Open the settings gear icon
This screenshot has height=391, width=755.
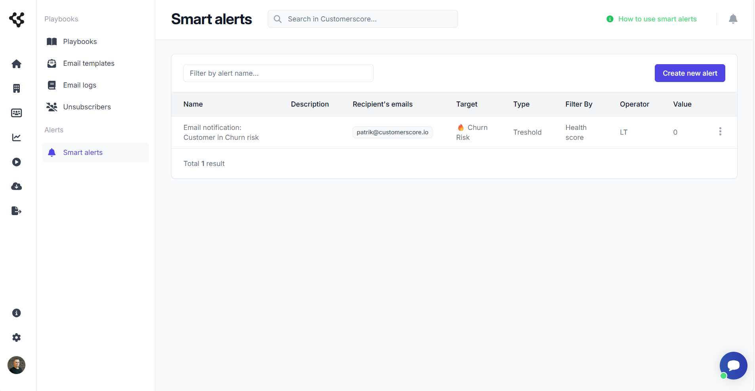16,338
